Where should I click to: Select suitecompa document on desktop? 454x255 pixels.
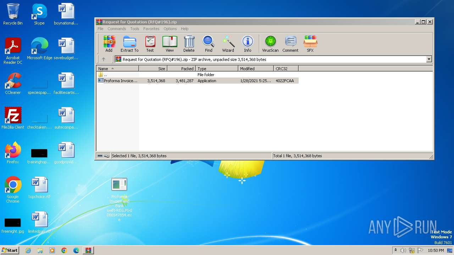66,118
